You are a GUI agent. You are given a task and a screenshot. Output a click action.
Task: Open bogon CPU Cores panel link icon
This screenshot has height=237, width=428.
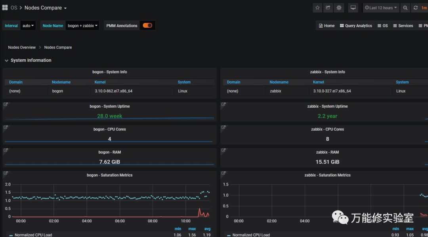[6, 127]
